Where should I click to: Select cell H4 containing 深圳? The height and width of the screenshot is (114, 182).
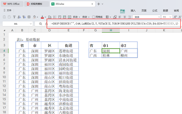click(x=111, y=51)
